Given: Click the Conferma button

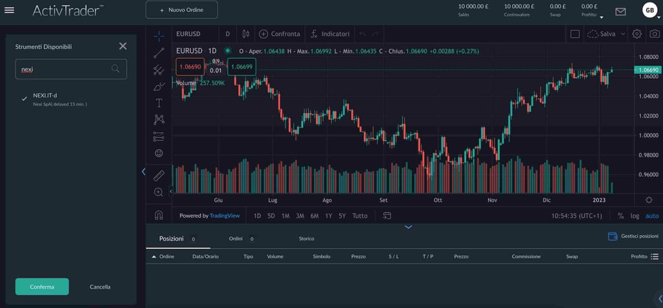Looking at the screenshot, I should pos(42,287).
